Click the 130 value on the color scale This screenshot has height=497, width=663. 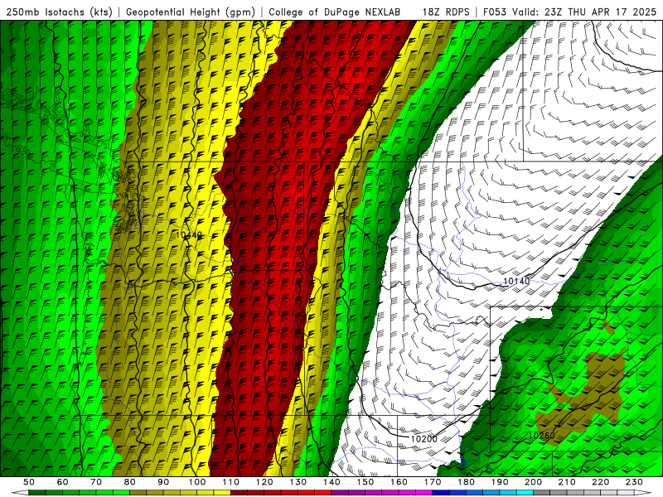[x=298, y=482]
